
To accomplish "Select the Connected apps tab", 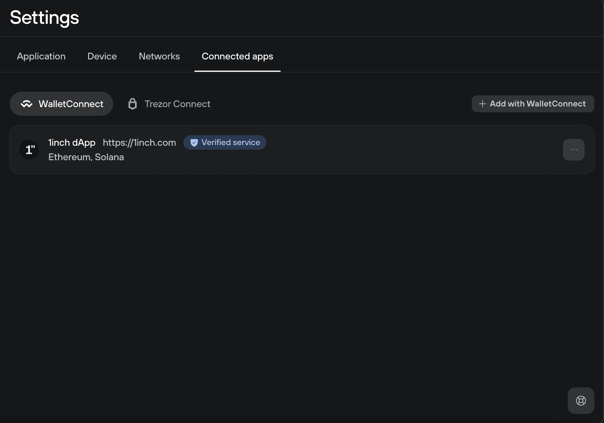I will tap(237, 56).
